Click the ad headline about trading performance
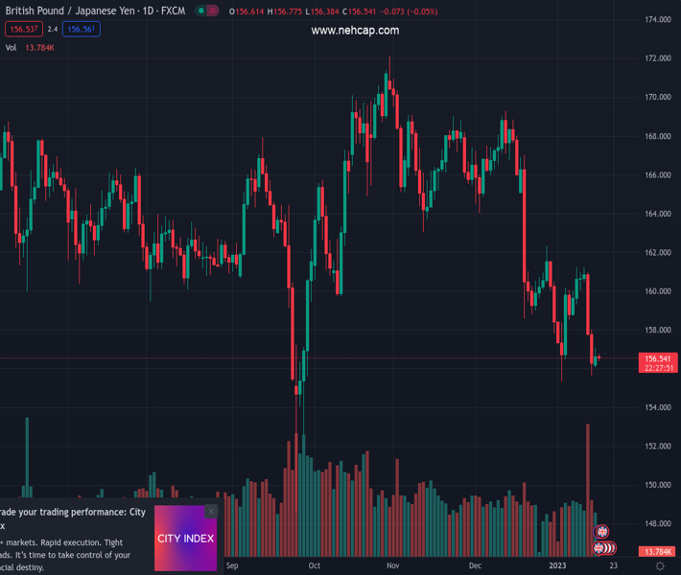The height and width of the screenshot is (575, 681). coord(73,512)
